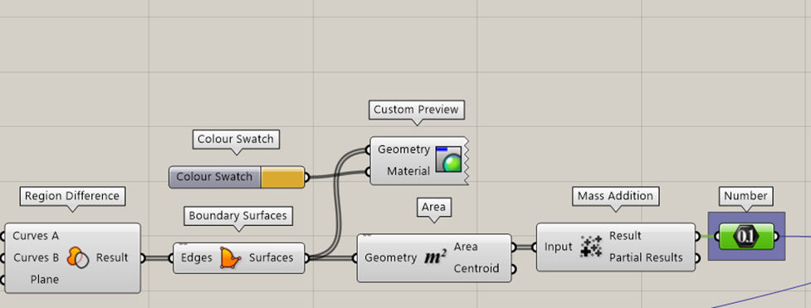
Task: Click the Curves A input grip
Action: [x=2, y=236]
